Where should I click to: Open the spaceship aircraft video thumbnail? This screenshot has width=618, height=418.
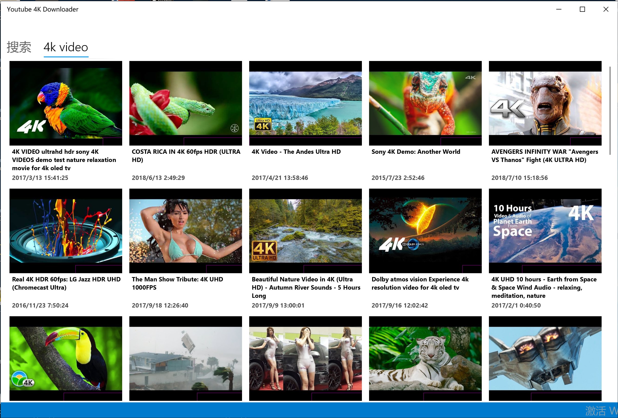545,358
